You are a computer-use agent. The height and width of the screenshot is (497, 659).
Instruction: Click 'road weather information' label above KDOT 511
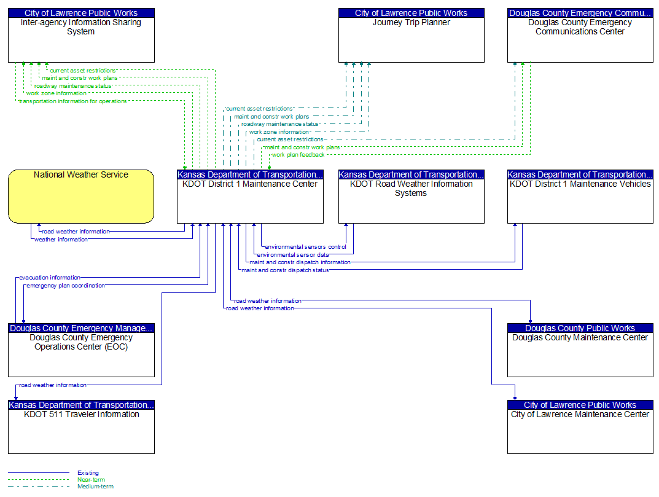pyautogui.click(x=53, y=385)
